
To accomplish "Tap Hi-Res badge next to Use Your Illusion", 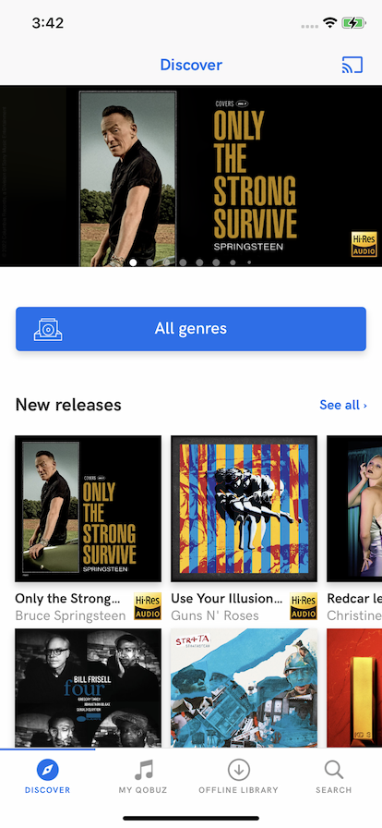I will 304,606.
